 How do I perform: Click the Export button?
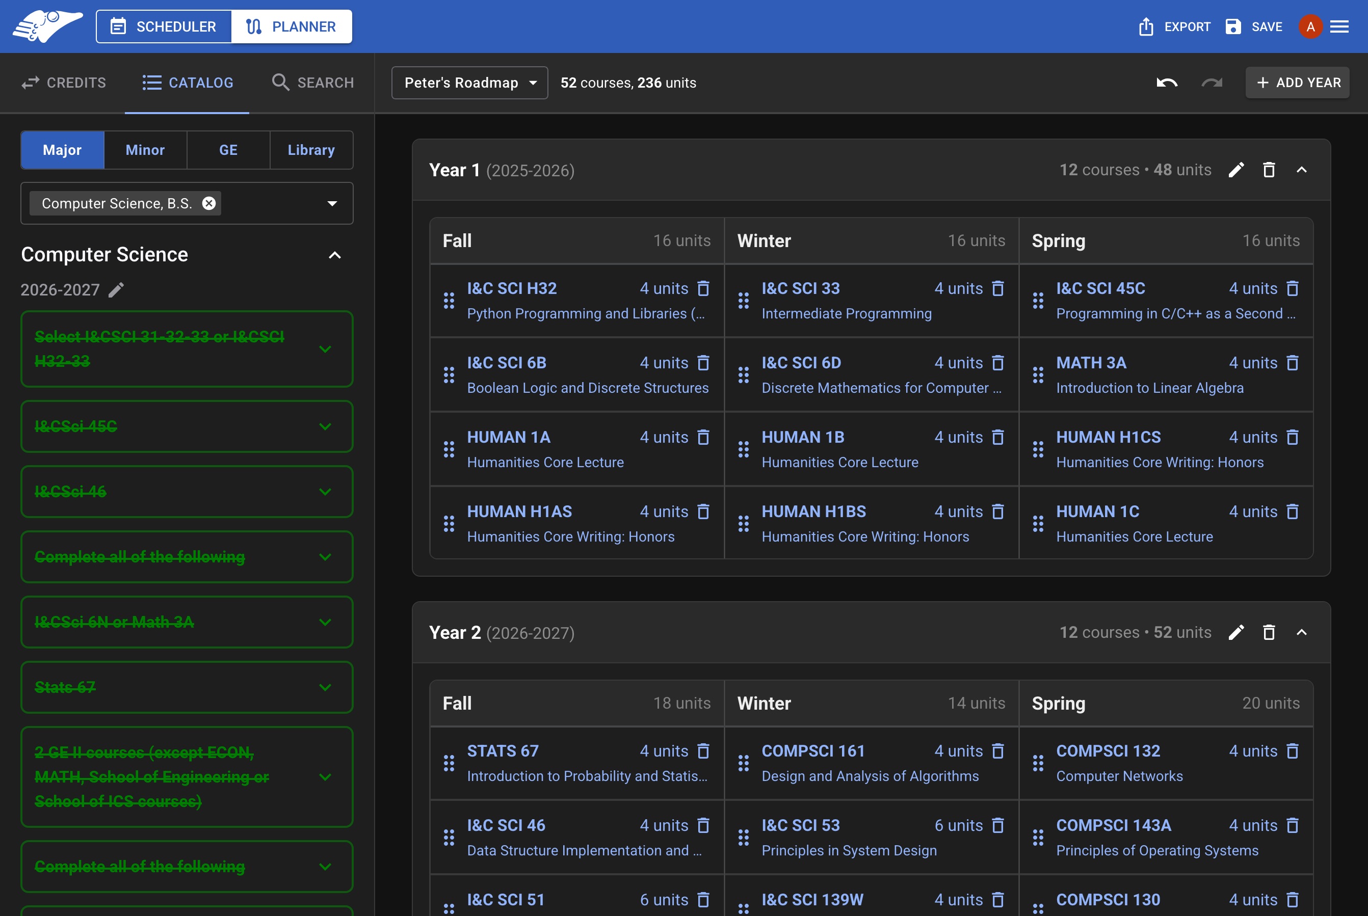click(x=1175, y=26)
